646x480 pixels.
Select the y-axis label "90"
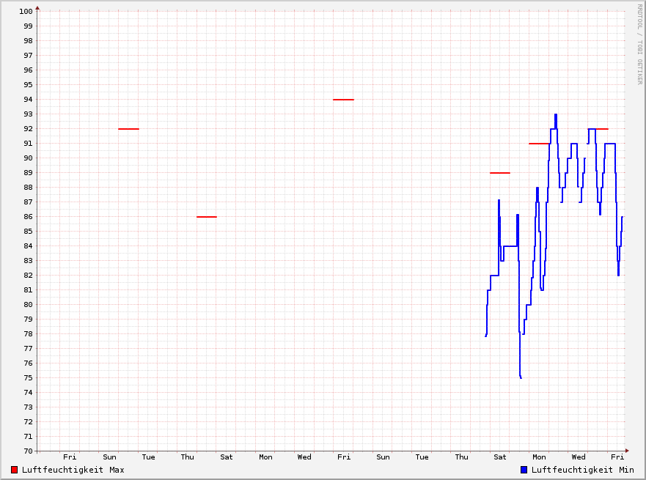coord(28,158)
